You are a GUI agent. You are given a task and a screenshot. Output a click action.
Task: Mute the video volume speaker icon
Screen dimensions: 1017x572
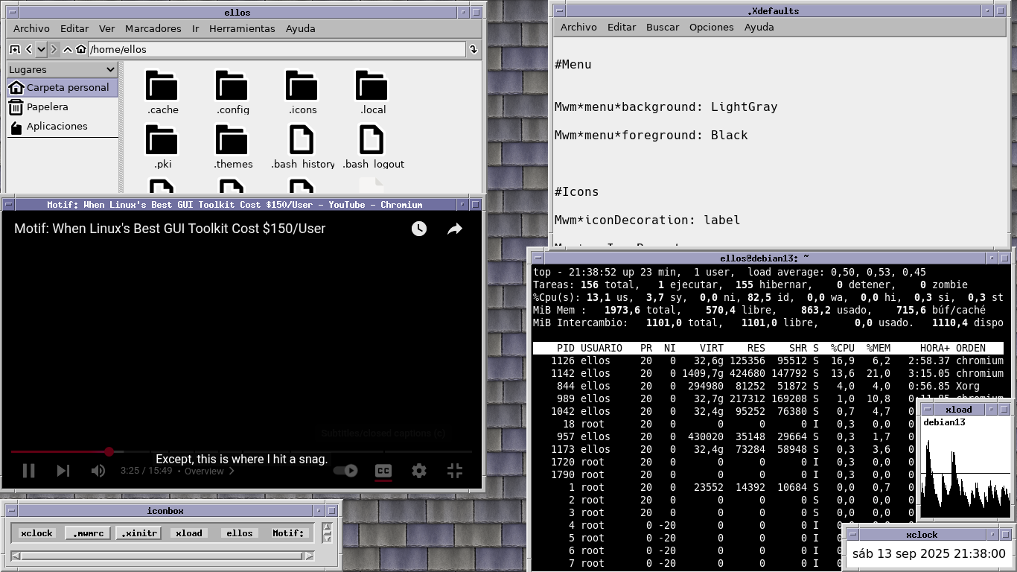(x=98, y=471)
